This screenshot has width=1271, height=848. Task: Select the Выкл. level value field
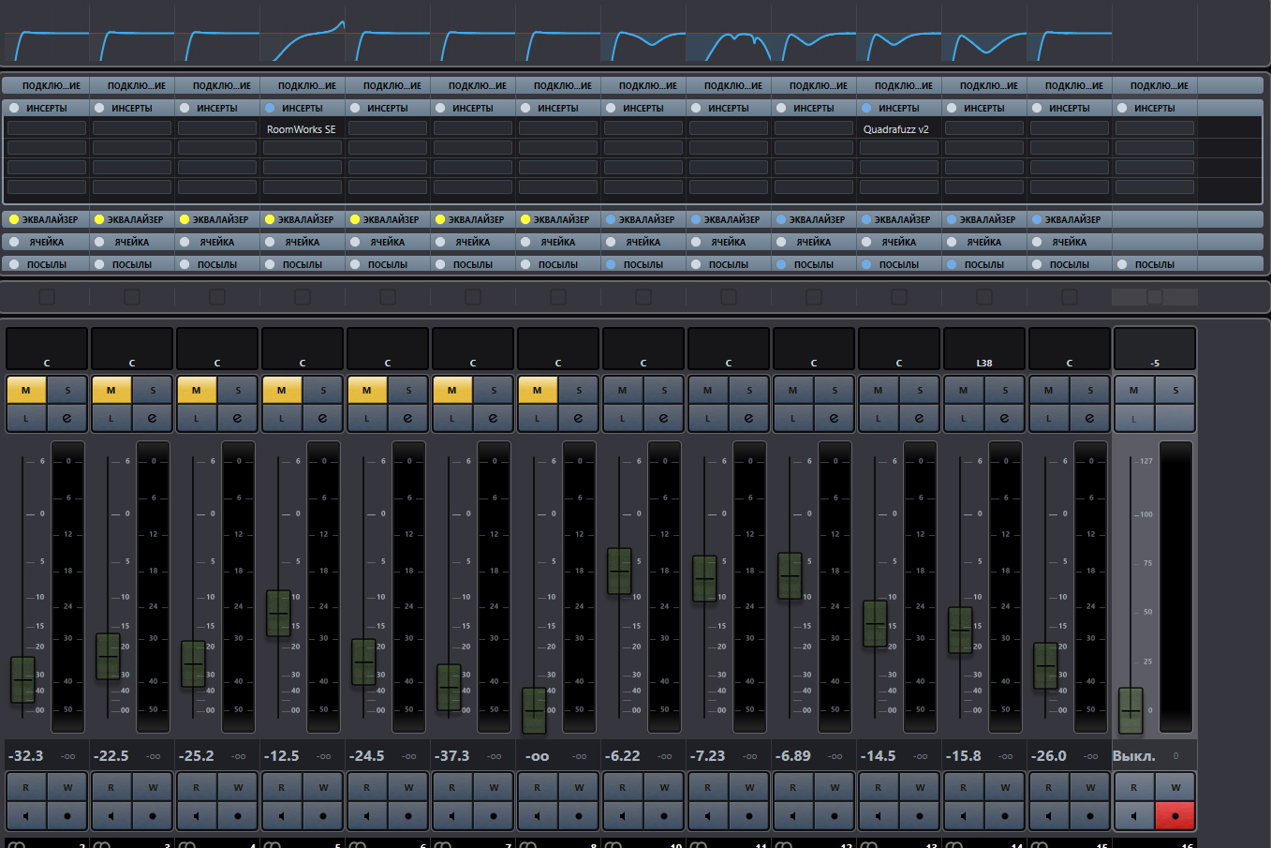[x=1133, y=755]
